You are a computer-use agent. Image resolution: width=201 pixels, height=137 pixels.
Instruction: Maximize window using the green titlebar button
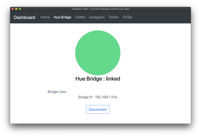(20, 9)
